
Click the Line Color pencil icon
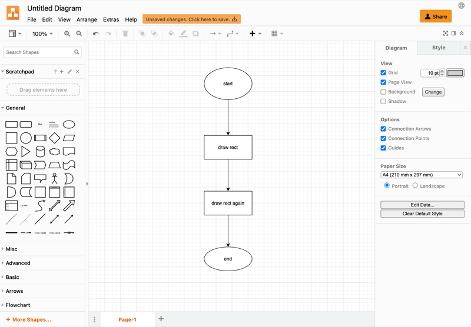click(x=183, y=34)
